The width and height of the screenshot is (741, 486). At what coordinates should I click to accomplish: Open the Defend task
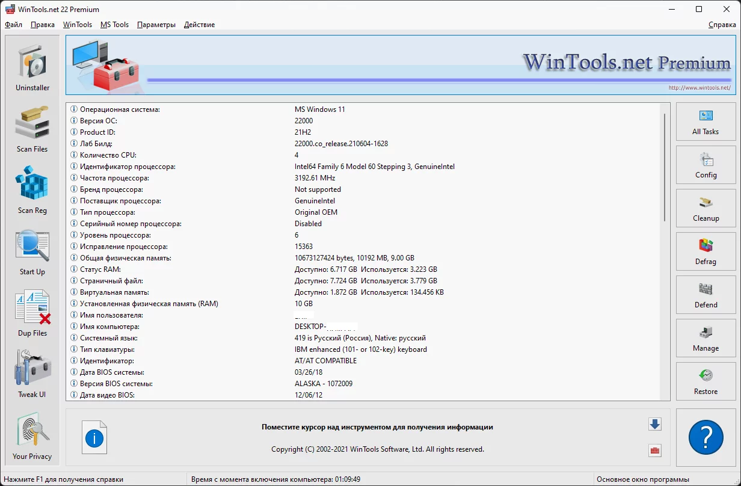(x=706, y=295)
